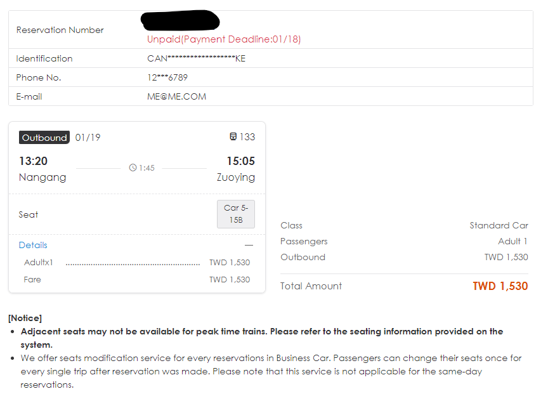Collapse fare details using the dash icon
Screen dimensions: 555x408
point(249,245)
